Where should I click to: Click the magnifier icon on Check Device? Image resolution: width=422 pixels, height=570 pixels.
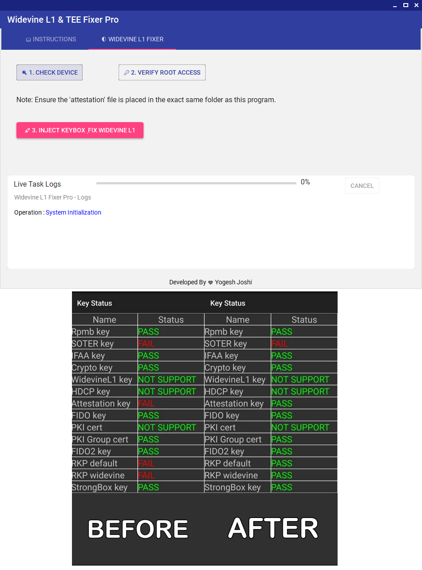24,73
